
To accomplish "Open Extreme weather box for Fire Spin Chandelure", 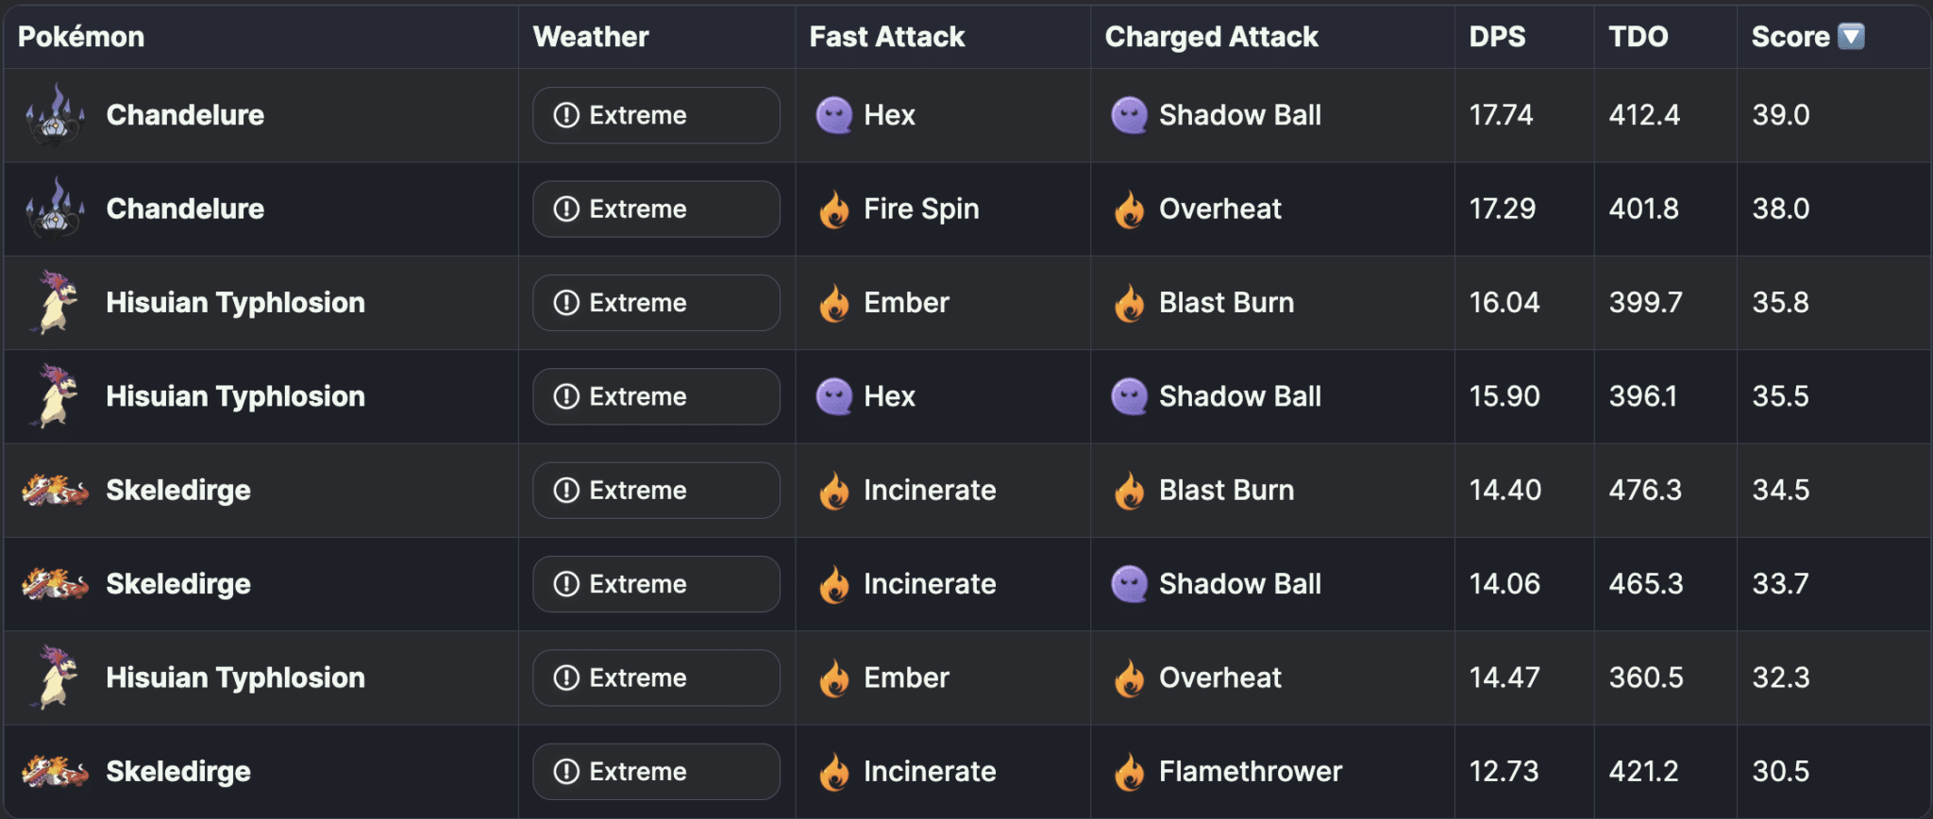I will pos(656,209).
